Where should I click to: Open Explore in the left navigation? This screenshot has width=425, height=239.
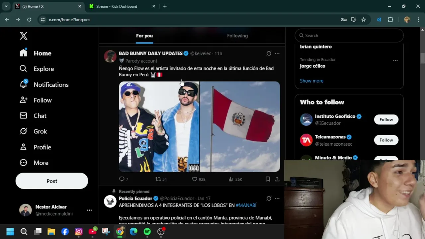click(x=37, y=69)
